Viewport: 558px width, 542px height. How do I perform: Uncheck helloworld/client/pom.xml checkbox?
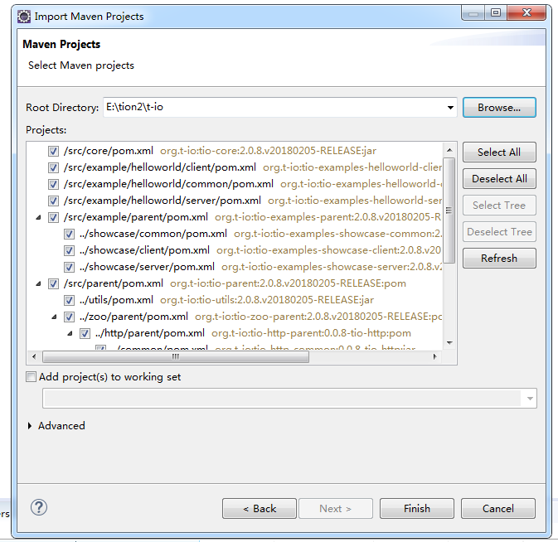(x=53, y=167)
